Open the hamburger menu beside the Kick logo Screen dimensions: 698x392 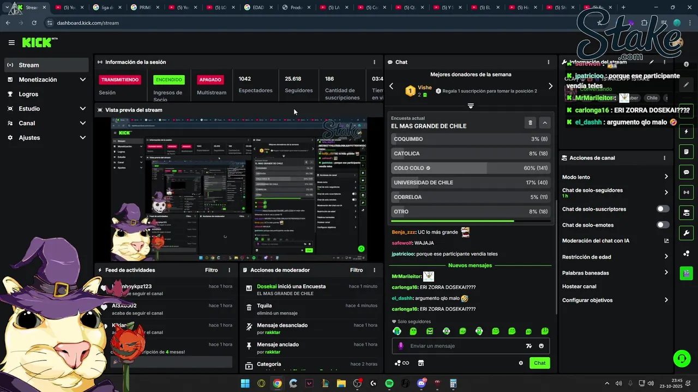click(x=11, y=42)
